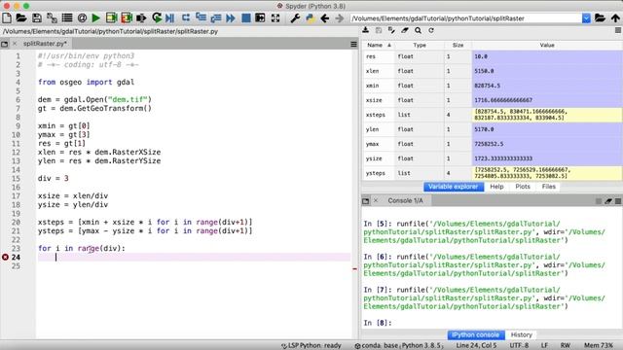Stop debugging blue square icon
The width and height of the screenshot is (623, 350).
click(x=246, y=17)
